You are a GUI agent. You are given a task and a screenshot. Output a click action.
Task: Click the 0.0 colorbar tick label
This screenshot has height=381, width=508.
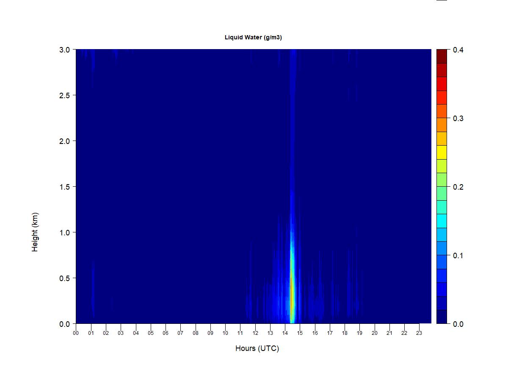click(458, 324)
